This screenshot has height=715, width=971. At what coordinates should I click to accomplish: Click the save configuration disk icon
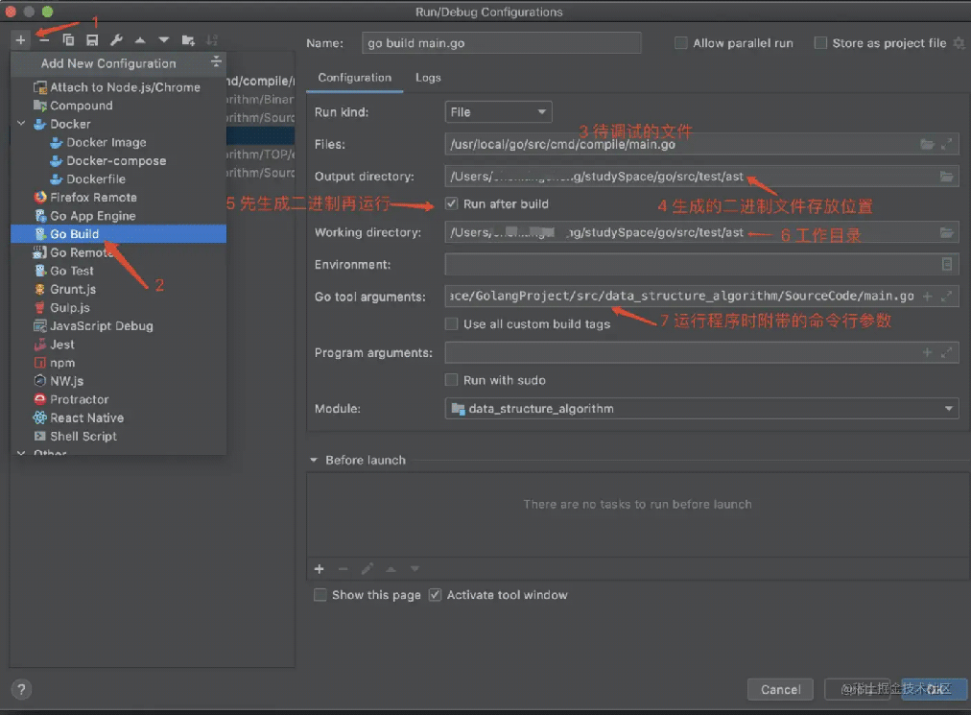point(92,39)
